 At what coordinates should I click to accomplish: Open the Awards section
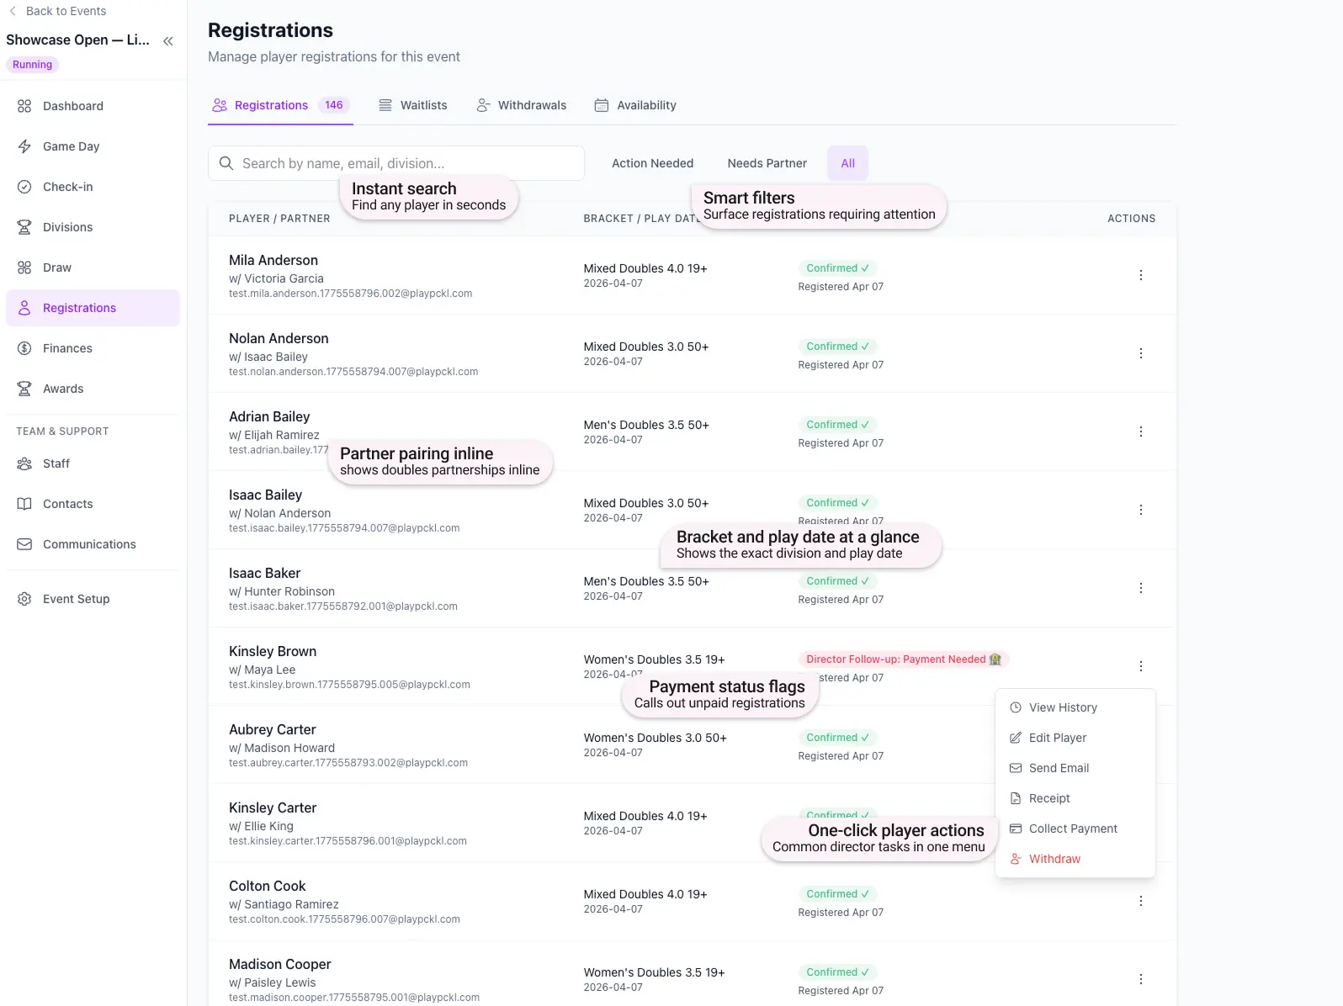pos(63,389)
